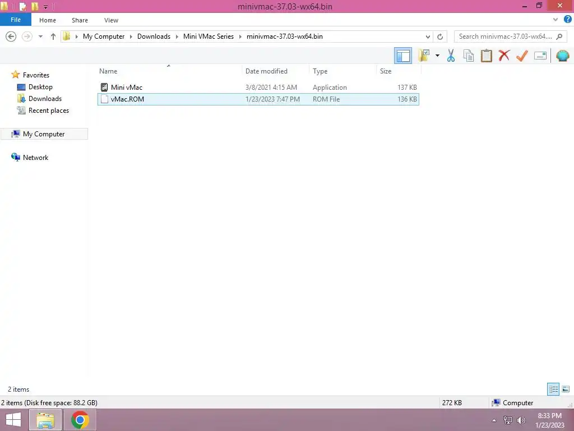Open the File menu
Viewport: 574px width, 431px height.
16,20
